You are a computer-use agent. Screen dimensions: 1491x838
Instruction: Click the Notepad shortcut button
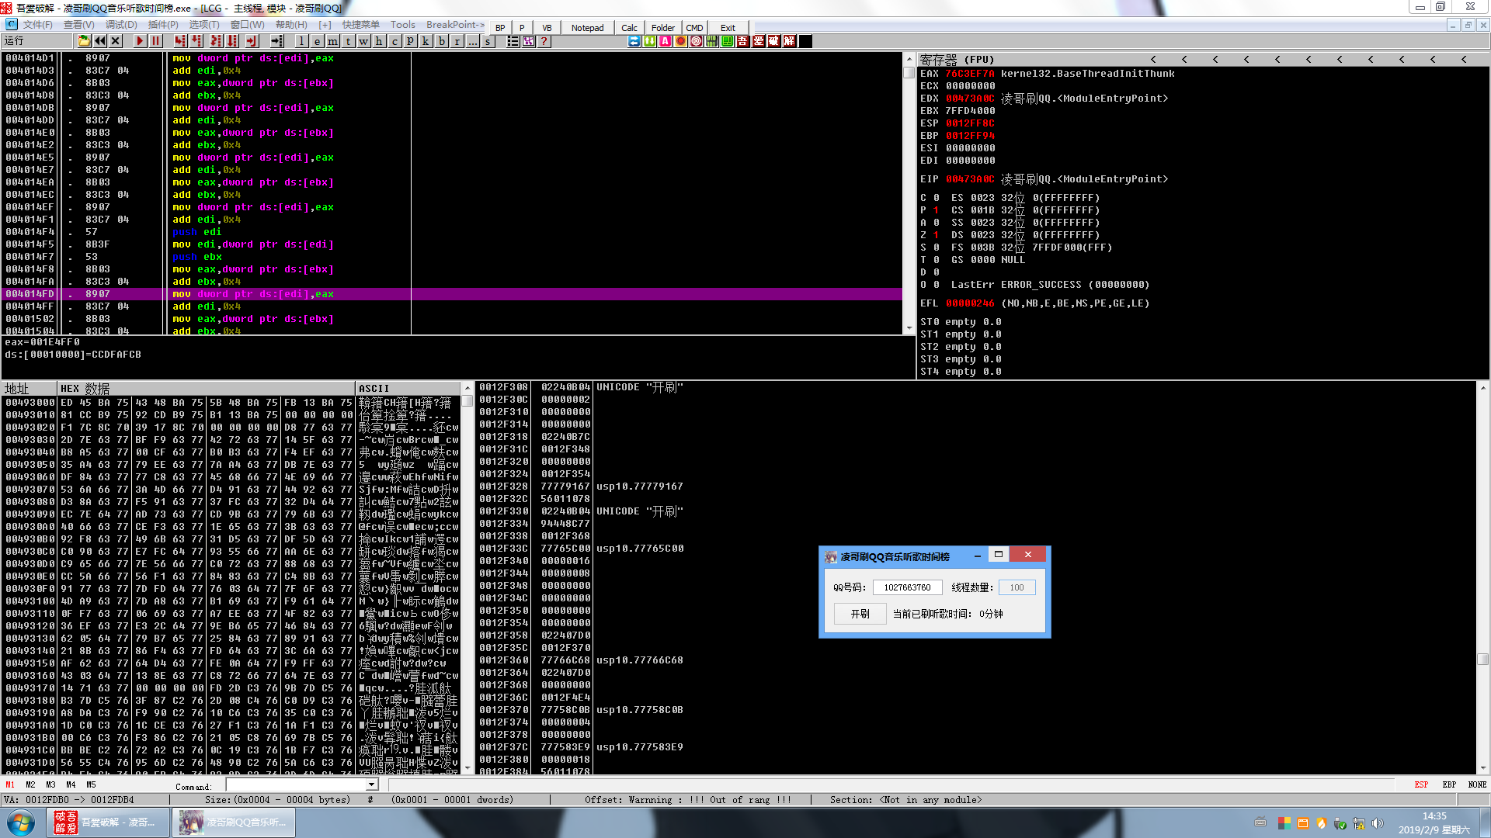[x=587, y=28]
